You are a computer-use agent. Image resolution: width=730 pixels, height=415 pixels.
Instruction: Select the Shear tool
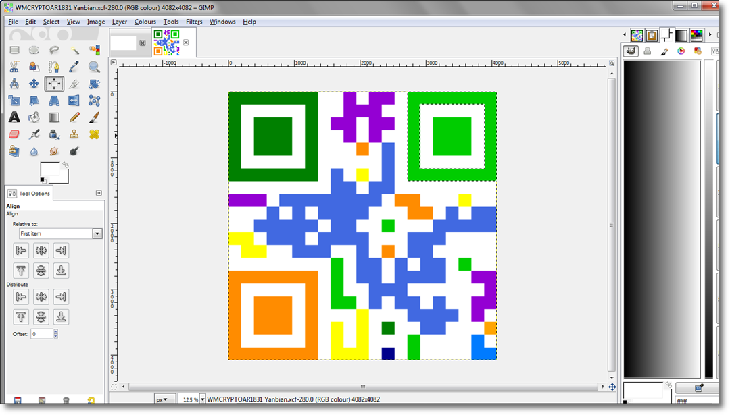tap(34, 101)
